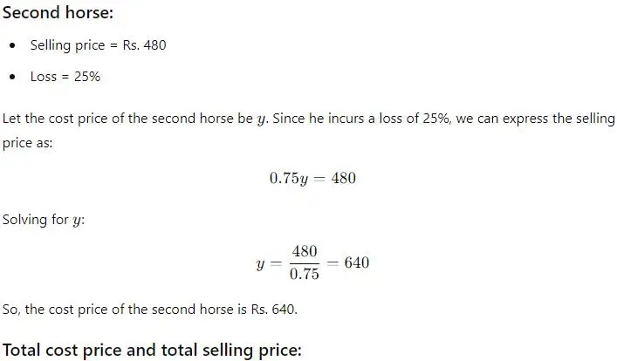Click the sentence ending 'Rs. 640.'

coord(149,310)
